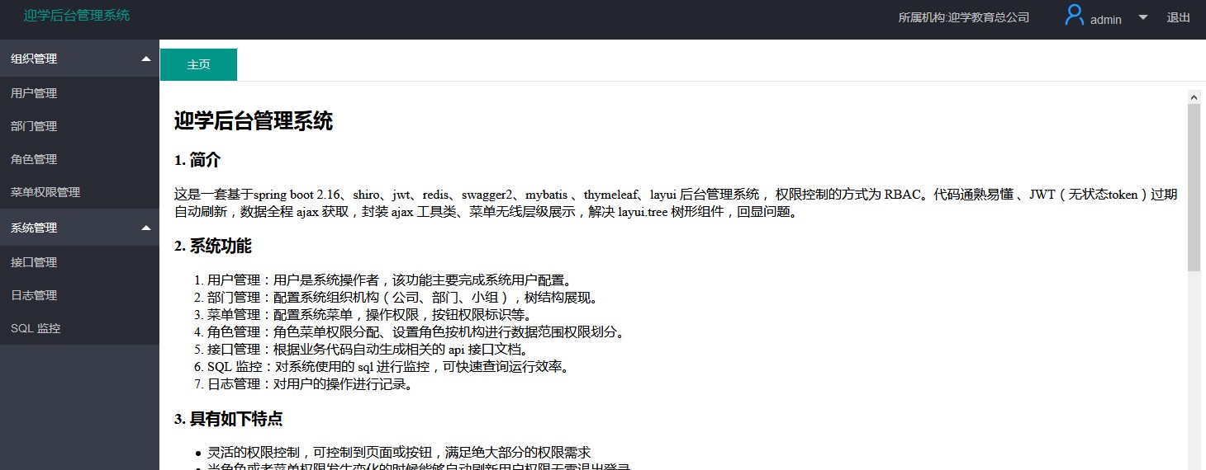The height and width of the screenshot is (470, 1206).
Task: Click the list item starting 接口管理：根据业务代码
Action: (x=368, y=349)
